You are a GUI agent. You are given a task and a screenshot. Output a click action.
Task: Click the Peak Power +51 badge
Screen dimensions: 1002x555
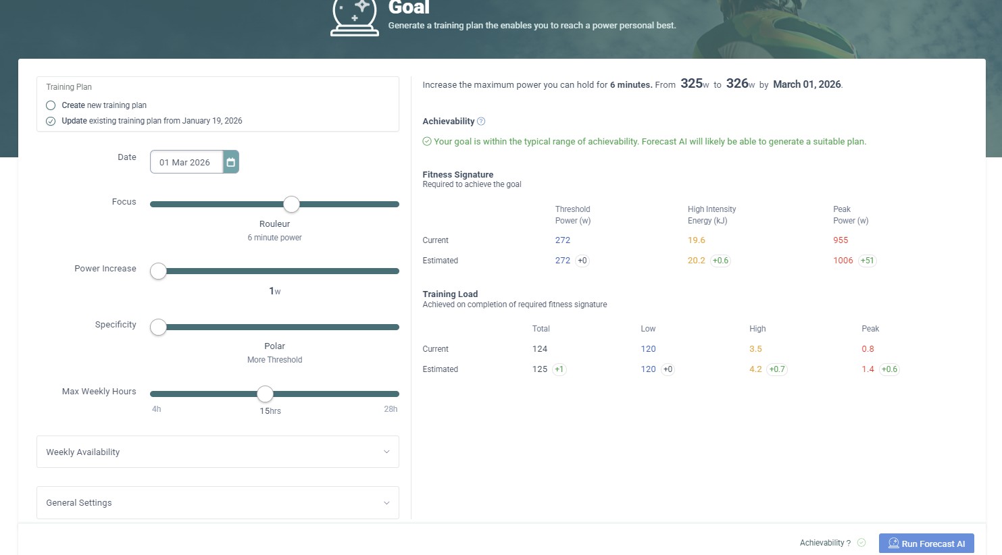pos(867,261)
